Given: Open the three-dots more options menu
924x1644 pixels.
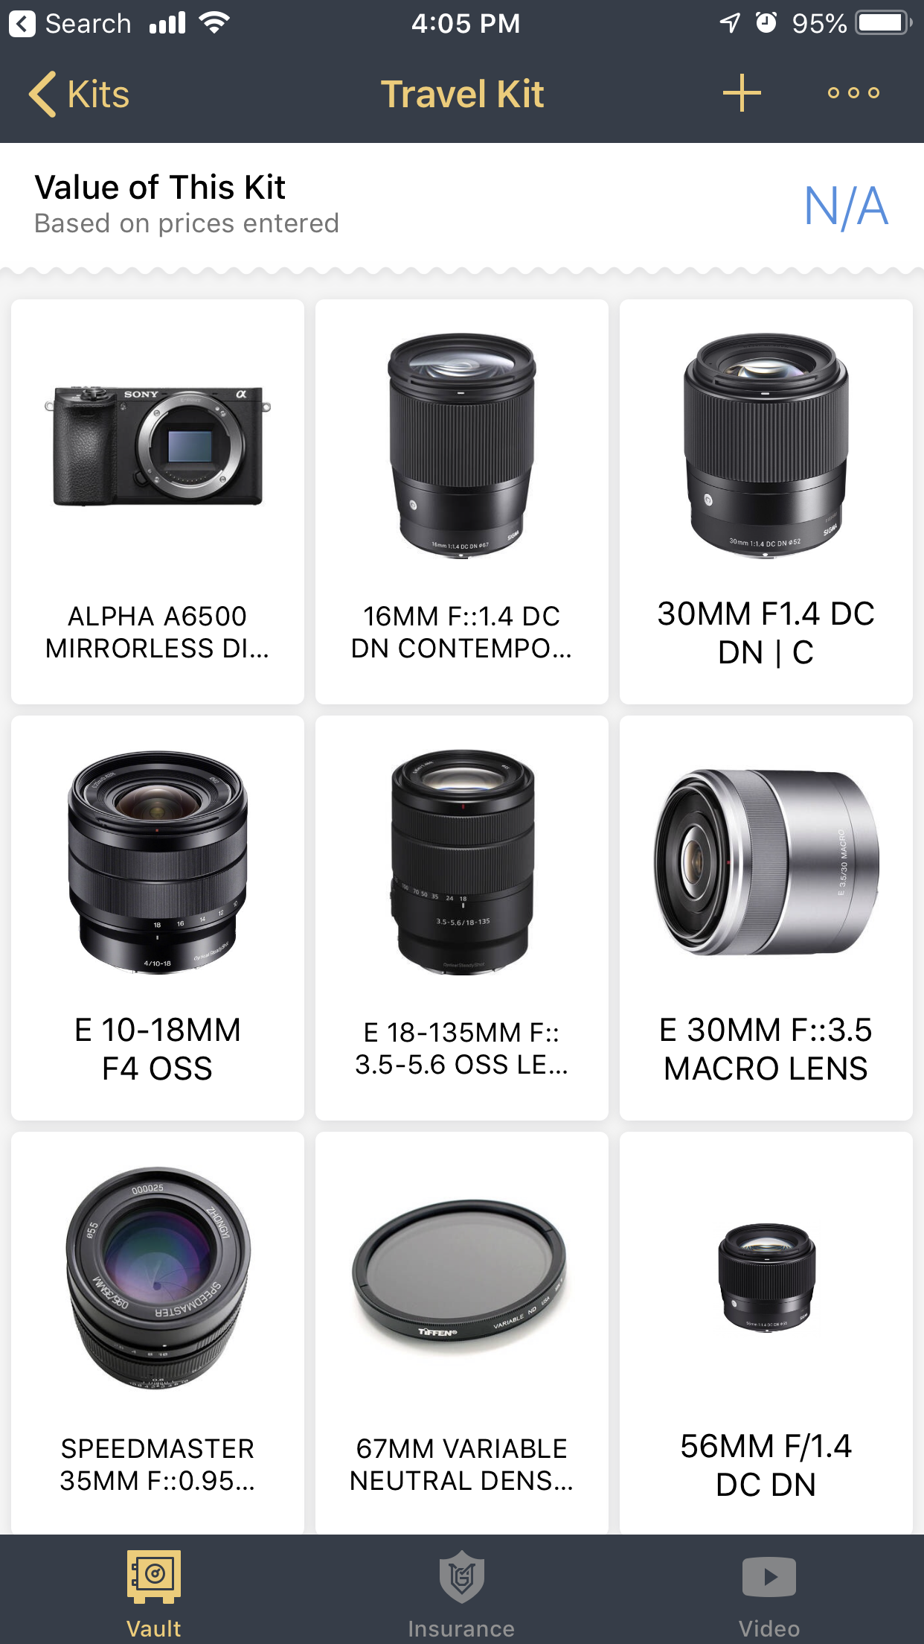Looking at the screenshot, I should tap(853, 93).
